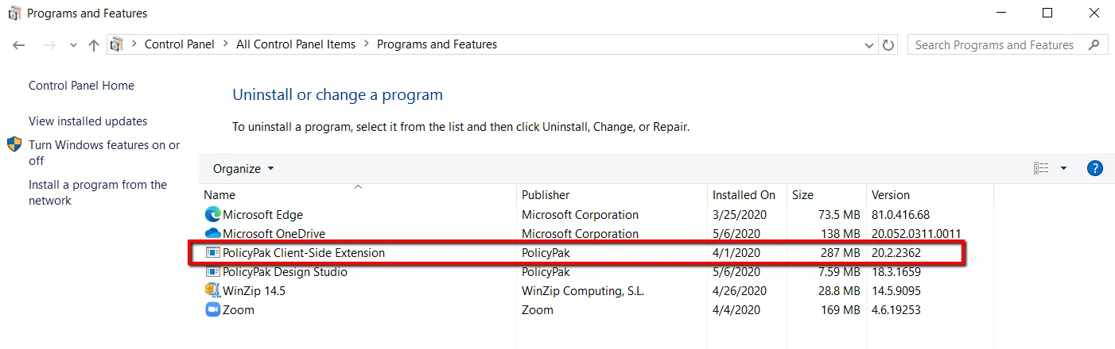Expand the address bar history dropdown
The height and width of the screenshot is (349, 1115).
pos(869,45)
